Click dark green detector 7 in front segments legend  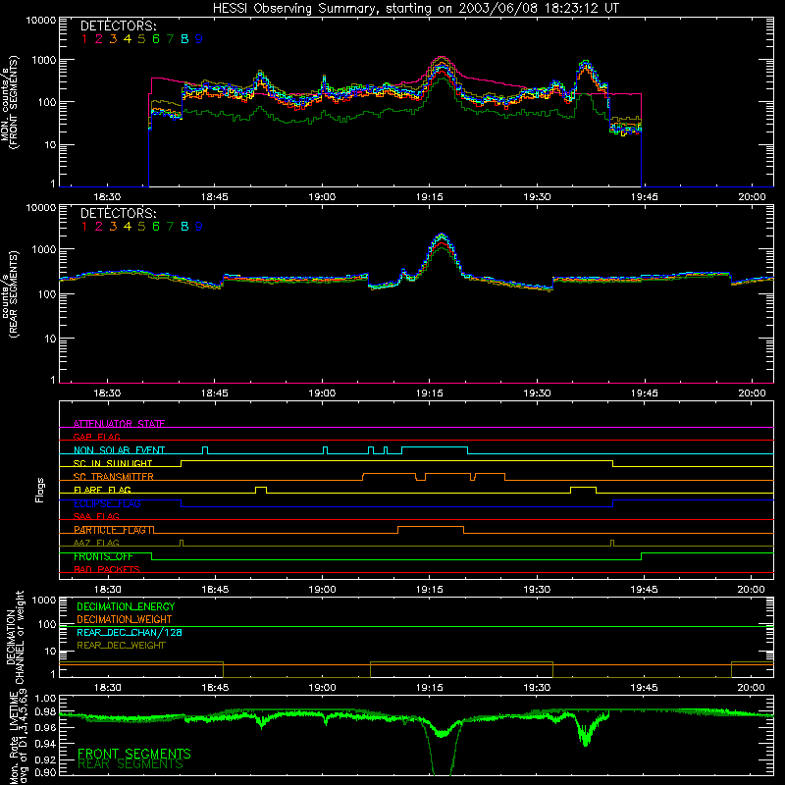pyautogui.click(x=170, y=39)
